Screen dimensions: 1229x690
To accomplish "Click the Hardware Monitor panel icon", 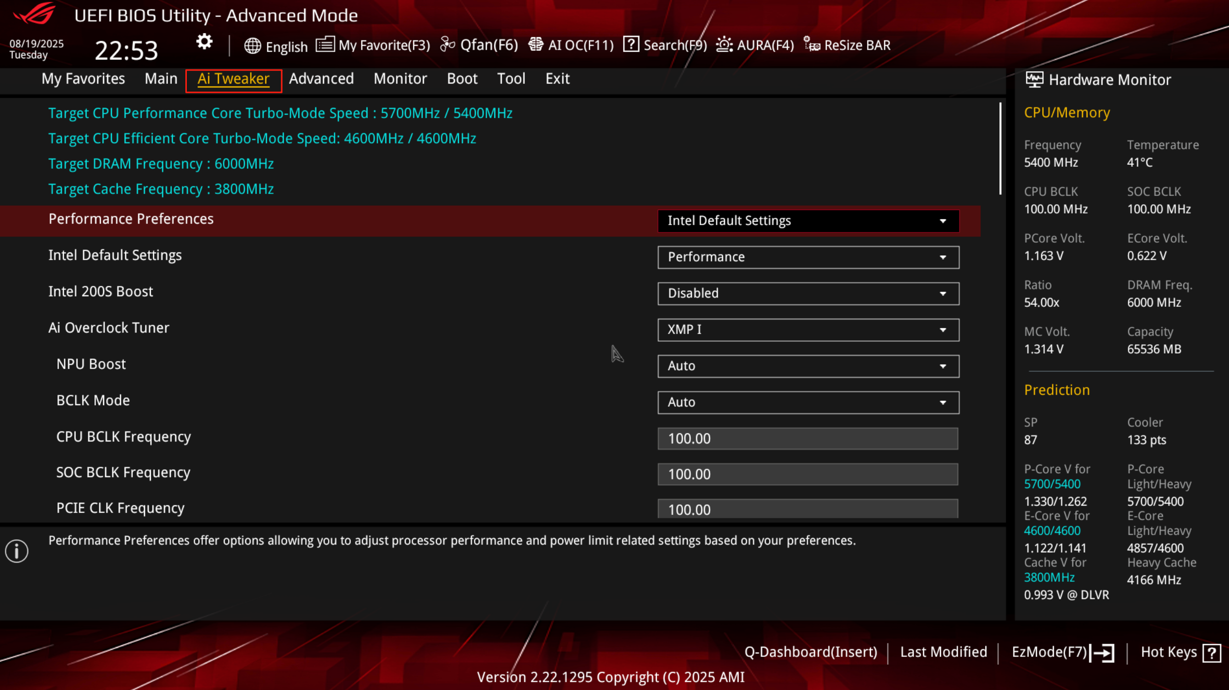I will (x=1034, y=79).
